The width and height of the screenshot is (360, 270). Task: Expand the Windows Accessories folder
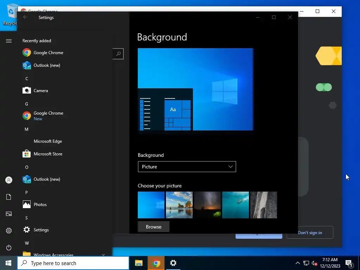(64, 254)
